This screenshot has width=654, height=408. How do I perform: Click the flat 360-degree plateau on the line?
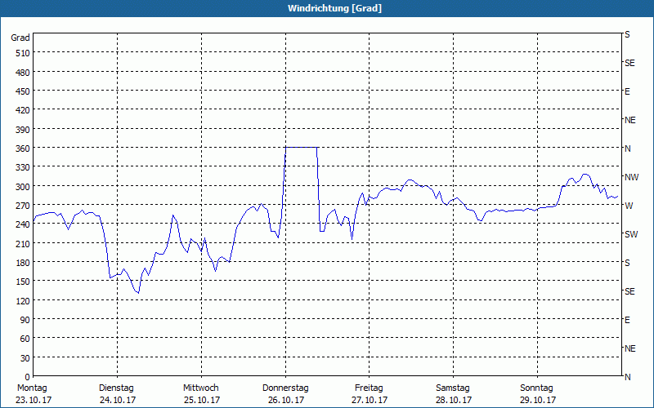pos(301,148)
